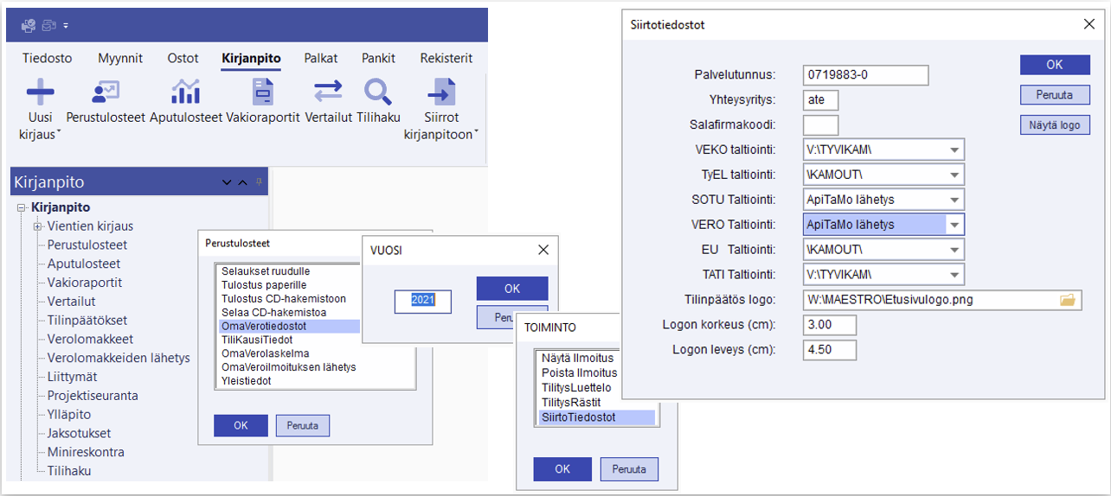
Task: Select OmaVerotiedostot in Perustulosteet list
Action: 264,326
